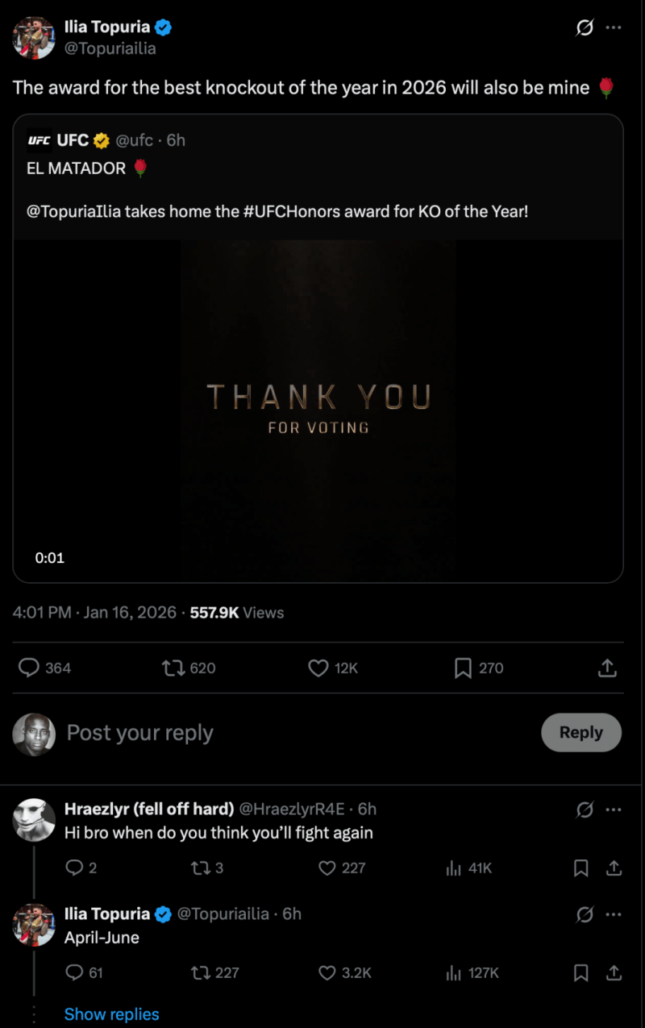This screenshot has height=1028, width=645.
Task: Click the reply count icon showing 364
Action: point(30,668)
